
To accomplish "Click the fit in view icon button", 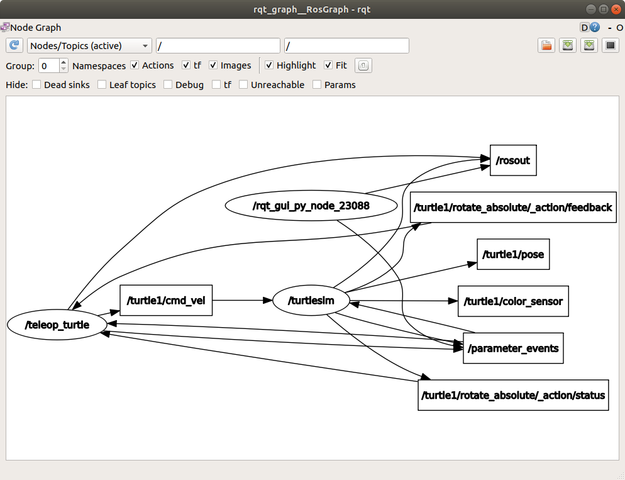I will coord(363,65).
